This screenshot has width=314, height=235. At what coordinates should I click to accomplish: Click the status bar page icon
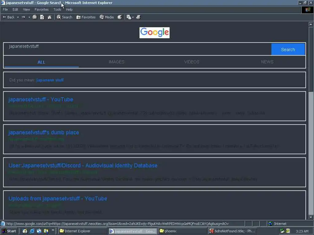coord(3,224)
